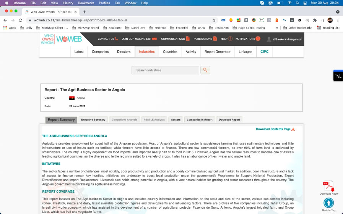Screen dimensions: 343x214
Task: Go to the Directors navigation tab
Action: click(124, 52)
